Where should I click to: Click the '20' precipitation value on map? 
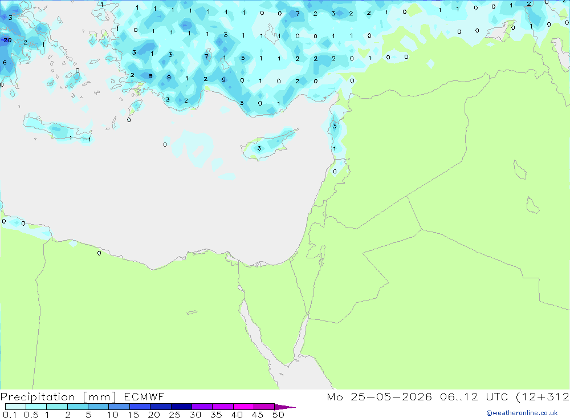7,40
